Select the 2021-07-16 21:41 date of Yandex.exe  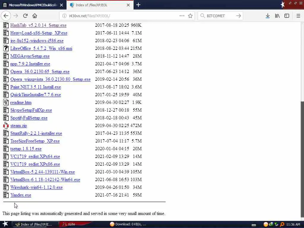pyautogui.click(x=112, y=195)
